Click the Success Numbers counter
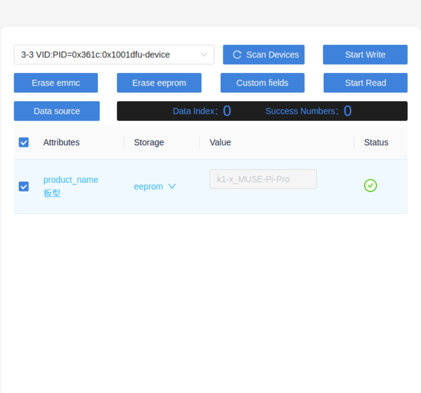The width and height of the screenshot is (421, 393). click(309, 111)
